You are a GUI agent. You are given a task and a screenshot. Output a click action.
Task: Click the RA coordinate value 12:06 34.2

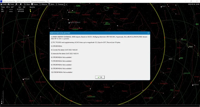pyautogui.click(x=20, y=9)
